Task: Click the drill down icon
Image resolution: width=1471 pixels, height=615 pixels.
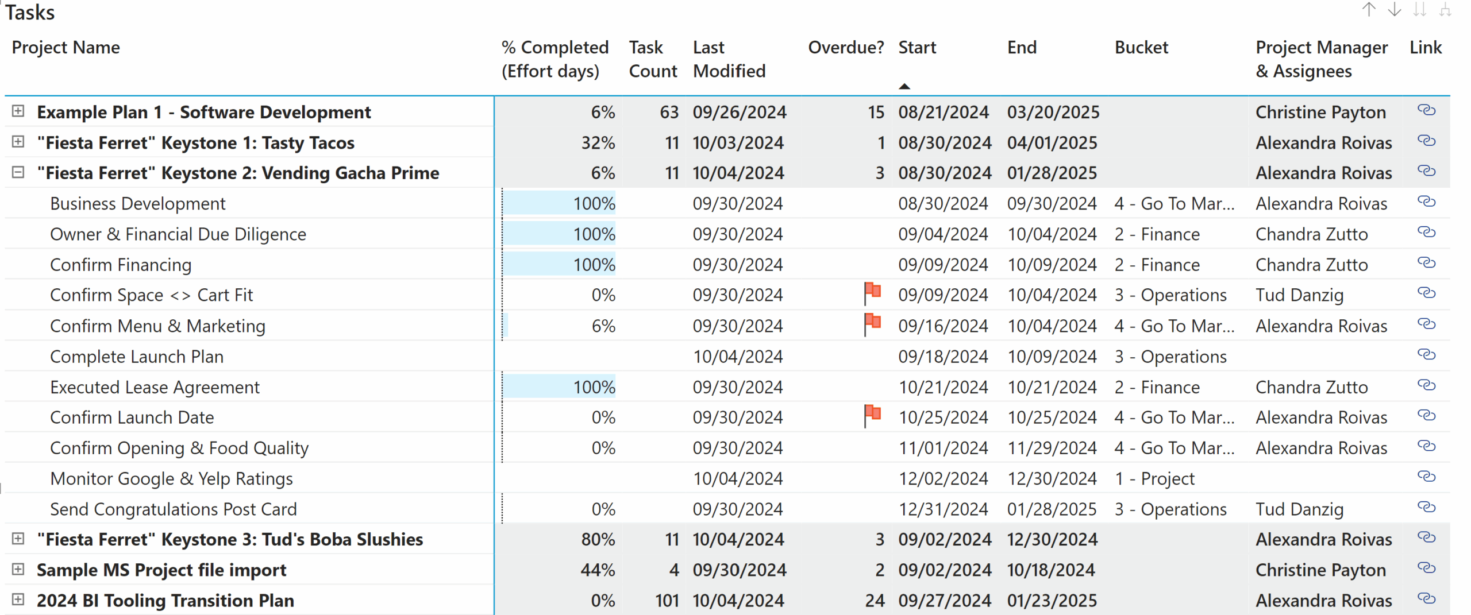Action: [1395, 10]
